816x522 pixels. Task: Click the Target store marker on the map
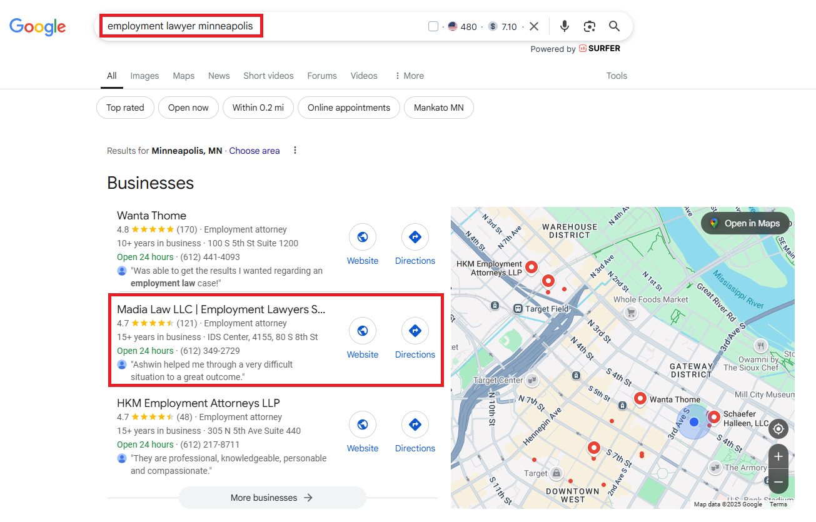(556, 473)
